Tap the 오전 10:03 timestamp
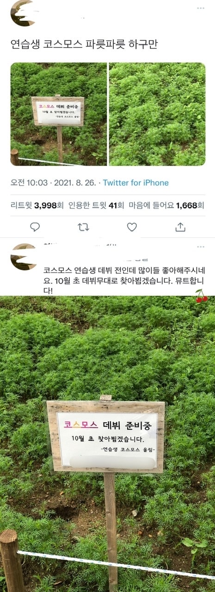215x592 pixels. [x=29, y=183]
